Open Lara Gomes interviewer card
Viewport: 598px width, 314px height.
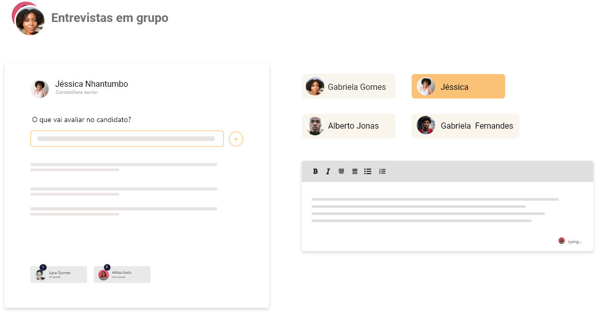click(x=59, y=274)
